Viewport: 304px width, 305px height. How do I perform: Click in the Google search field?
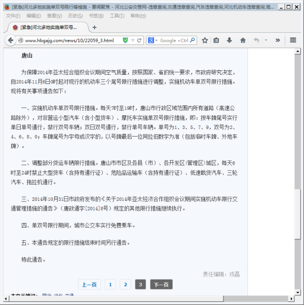coord(174,40)
